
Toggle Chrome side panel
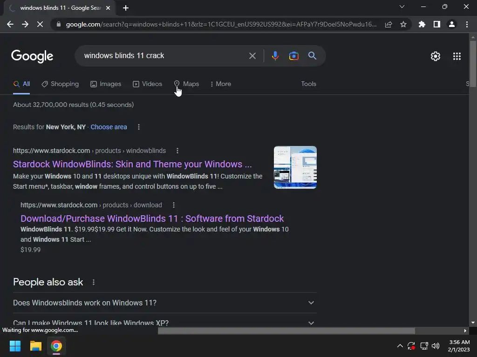tap(437, 24)
